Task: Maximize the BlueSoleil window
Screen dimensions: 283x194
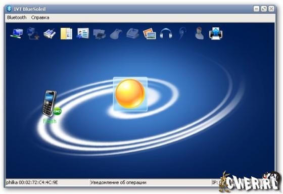Action: point(264,9)
